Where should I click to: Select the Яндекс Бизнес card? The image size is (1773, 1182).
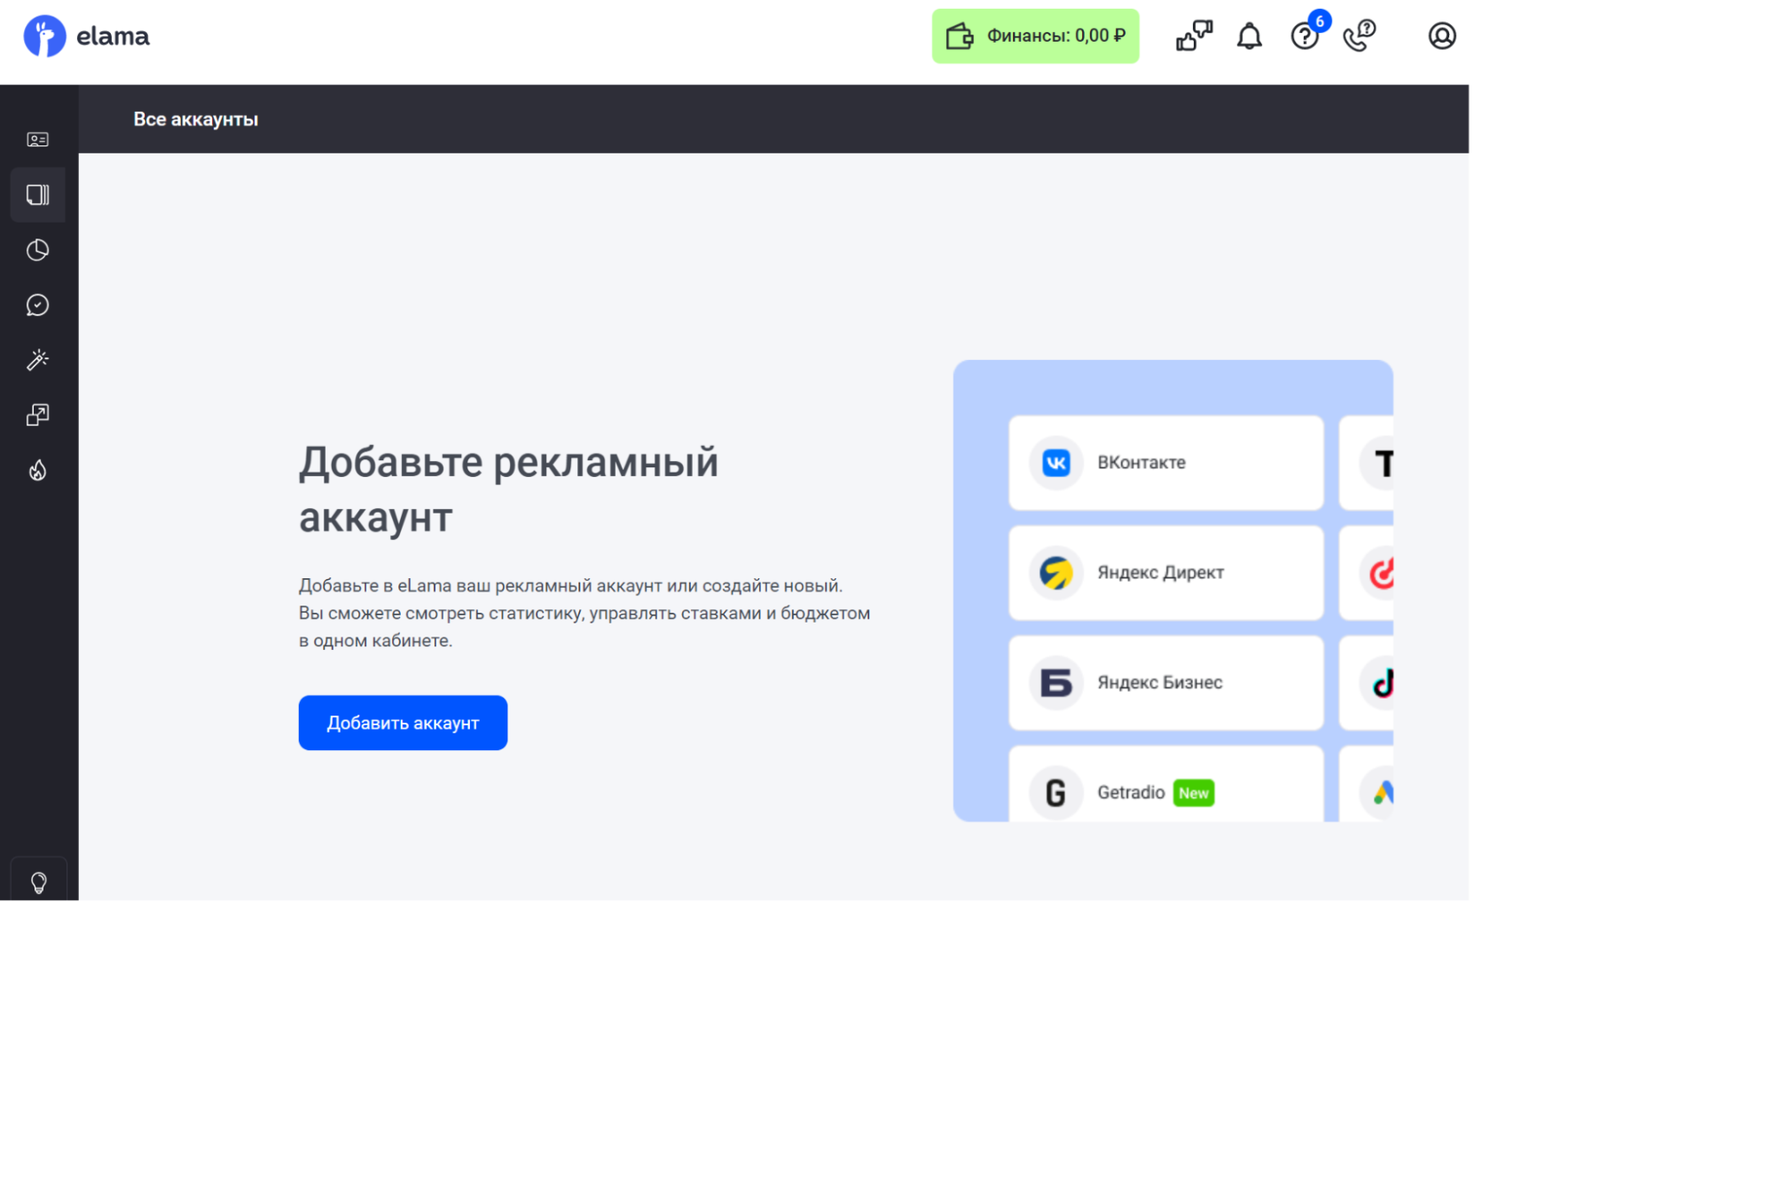(1165, 683)
